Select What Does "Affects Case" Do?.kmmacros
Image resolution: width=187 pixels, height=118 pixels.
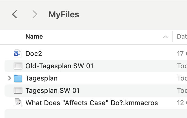pos(92,103)
